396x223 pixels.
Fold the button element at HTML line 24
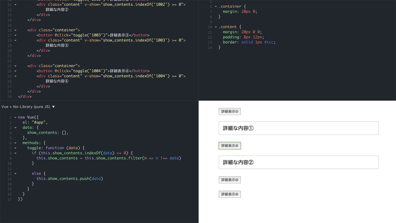(15, 71)
